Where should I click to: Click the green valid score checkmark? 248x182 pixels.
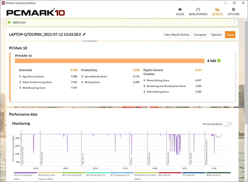click(x=9, y=23)
